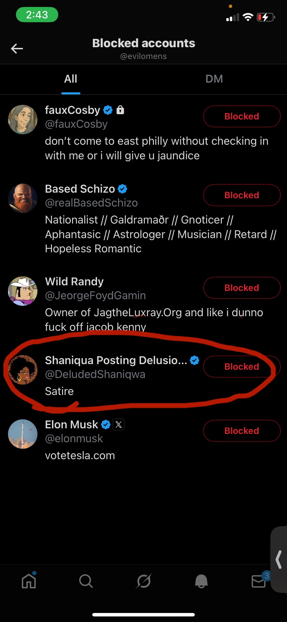This screenshot has height=622, width=287.
Task: Open the Notifications bell icon
Action: click(201, 581)
